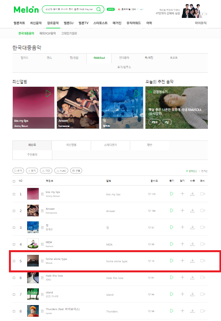The image size is (221, 321).
Task: Click the search magnifier icon
Action: point(99,9)
